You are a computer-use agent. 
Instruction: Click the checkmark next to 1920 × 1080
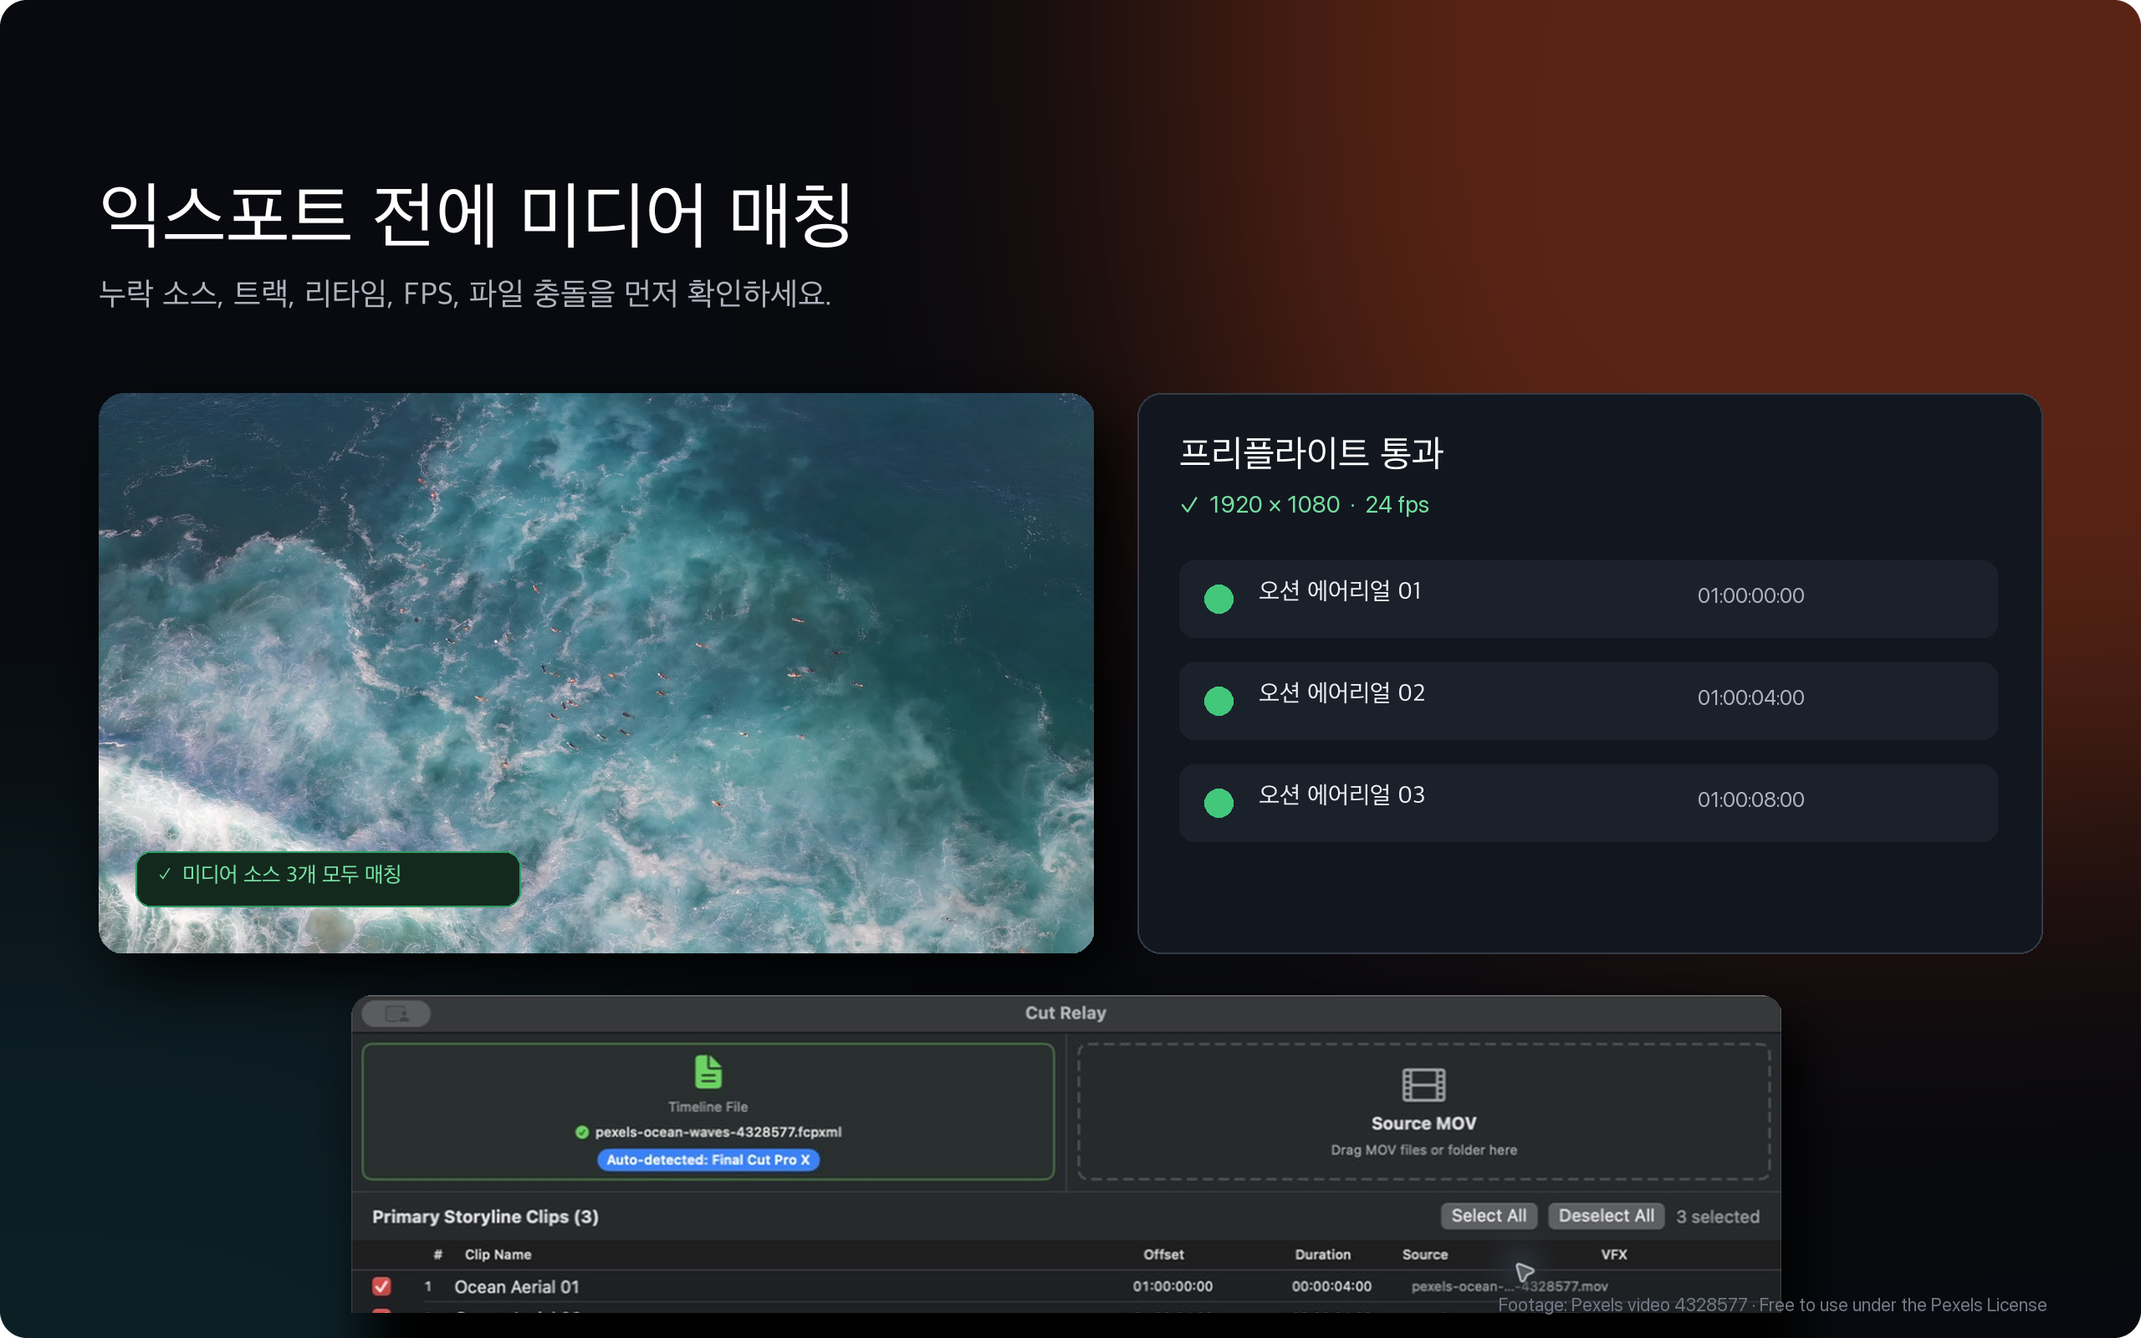tap(1189, 504)
